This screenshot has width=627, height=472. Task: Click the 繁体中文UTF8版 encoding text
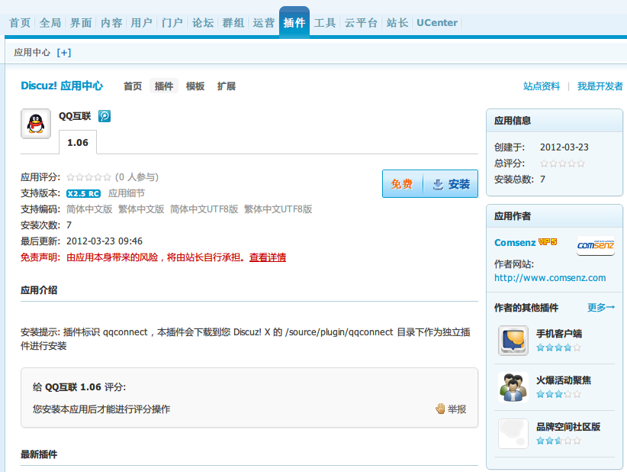278,209
